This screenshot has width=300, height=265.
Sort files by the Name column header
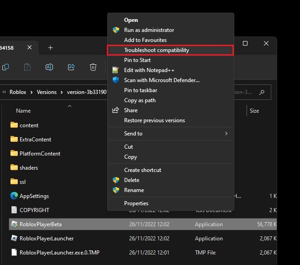[x=23, y=111]
